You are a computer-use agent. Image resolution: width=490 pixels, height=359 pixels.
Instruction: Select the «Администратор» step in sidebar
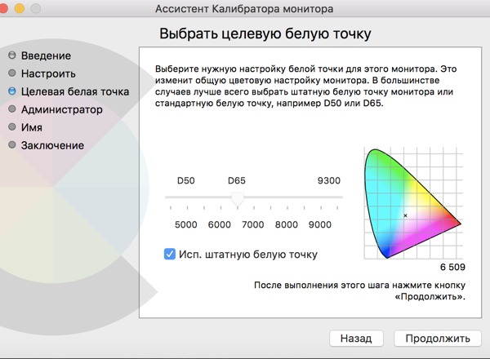pos(62,109)
